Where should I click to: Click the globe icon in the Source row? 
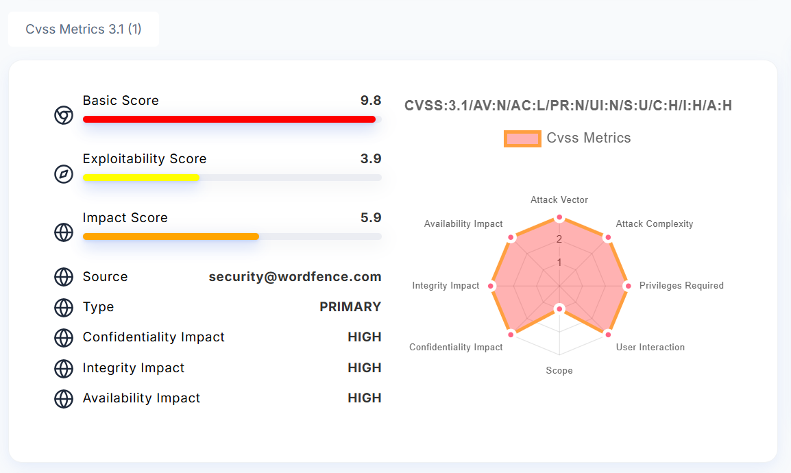[x=64, y=277]
